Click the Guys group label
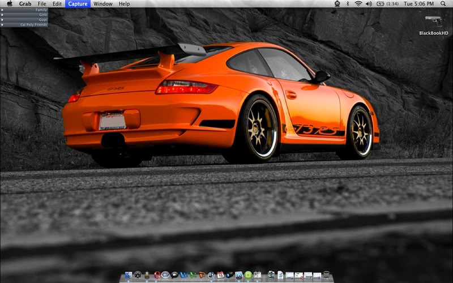Viewport: 453px width, 283px height. point(43,20)
